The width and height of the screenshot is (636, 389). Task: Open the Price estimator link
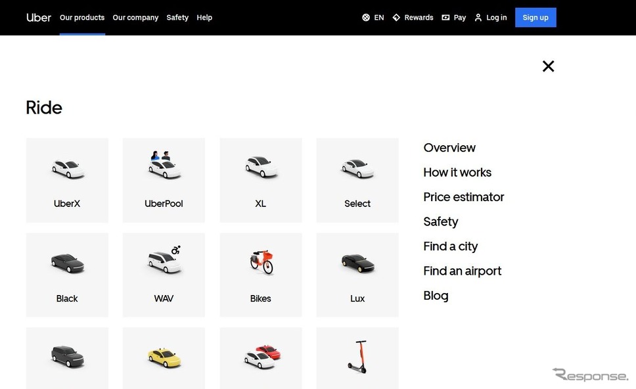click(x=464, y=197)
